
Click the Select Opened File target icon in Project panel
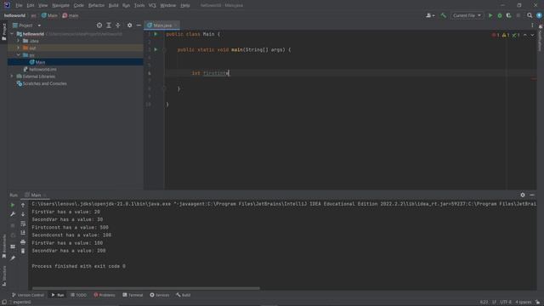pyautogui.click(x=99, y=25)
